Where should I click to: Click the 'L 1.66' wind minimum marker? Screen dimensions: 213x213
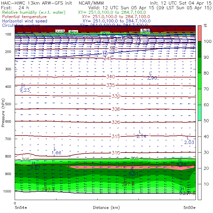(56, 151)
